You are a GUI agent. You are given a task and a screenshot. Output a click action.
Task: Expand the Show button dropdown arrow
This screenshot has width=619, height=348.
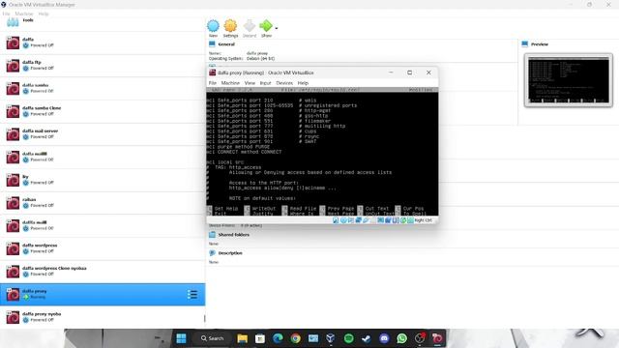click(x=277, y=28)
